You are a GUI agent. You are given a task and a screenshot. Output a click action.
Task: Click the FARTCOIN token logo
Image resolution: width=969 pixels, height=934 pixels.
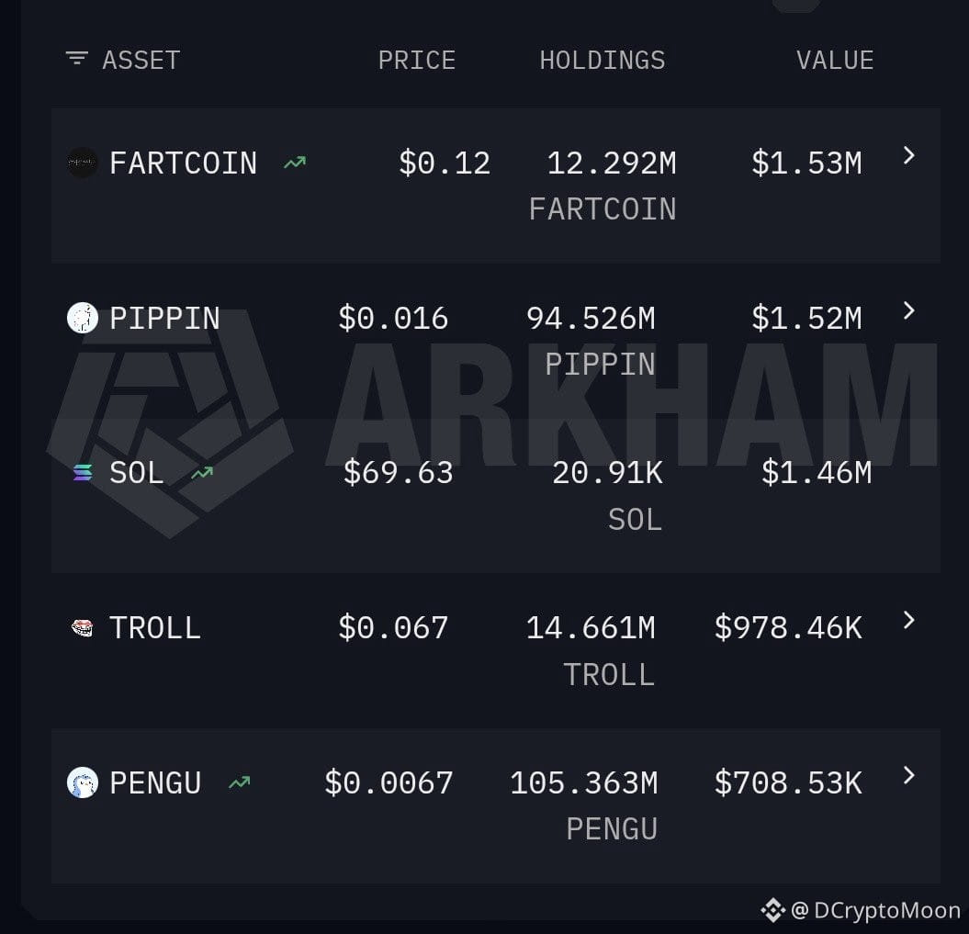82,163
